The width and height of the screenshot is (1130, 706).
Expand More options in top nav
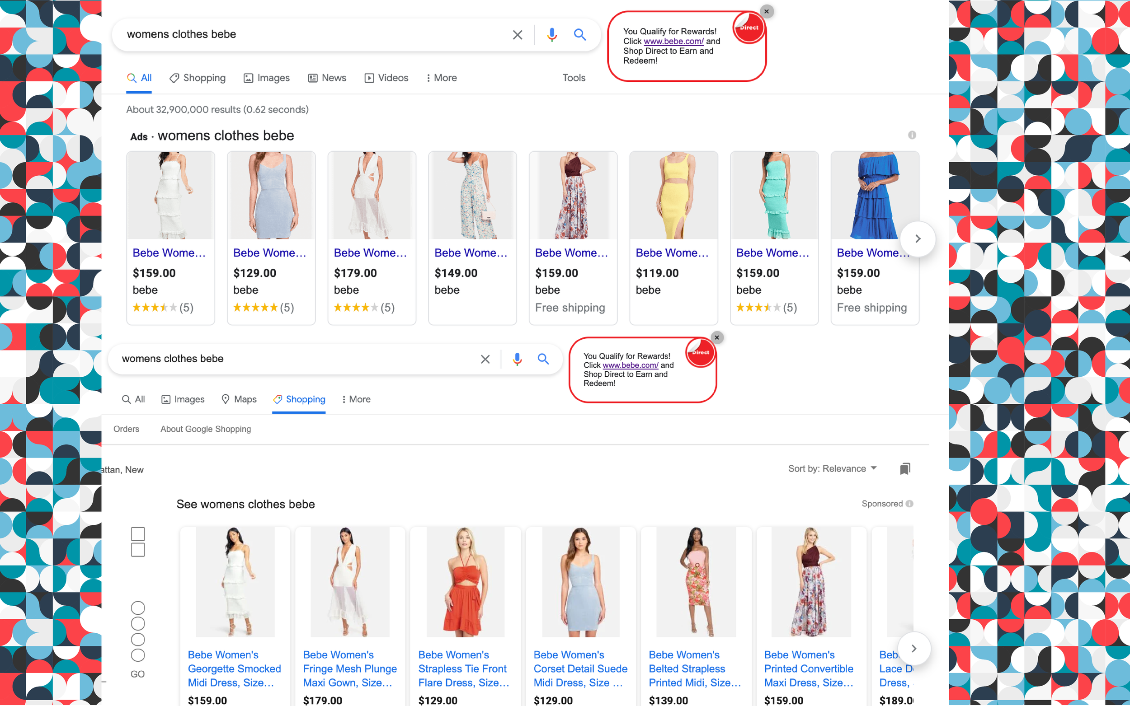click(x=442, y=78)
